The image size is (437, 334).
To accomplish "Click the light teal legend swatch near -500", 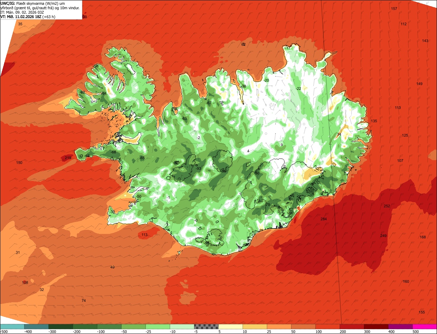I will click(12, 326).
